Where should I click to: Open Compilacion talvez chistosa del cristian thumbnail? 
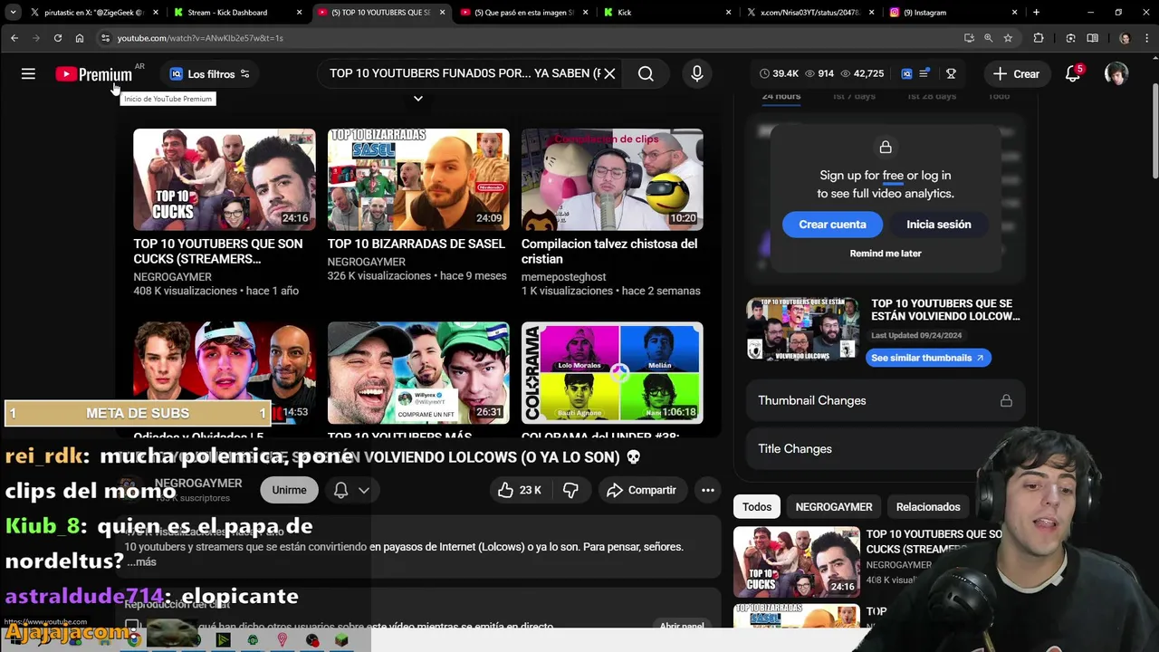point(612,179)
